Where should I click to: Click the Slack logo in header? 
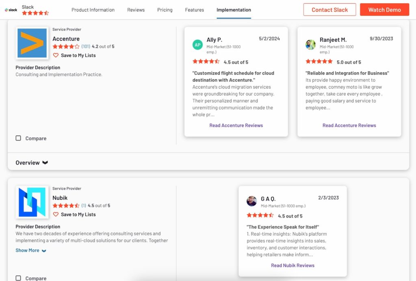11,10
